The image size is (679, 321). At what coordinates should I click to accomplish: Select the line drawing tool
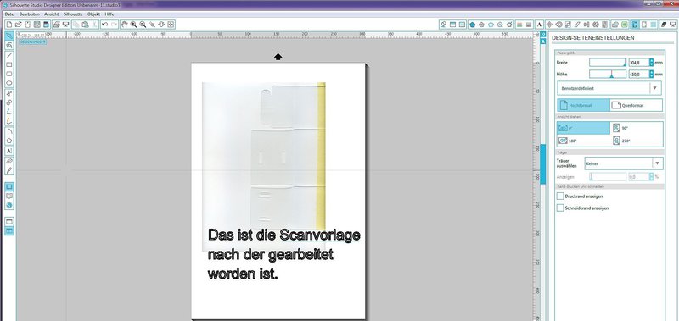coord(9,55)
